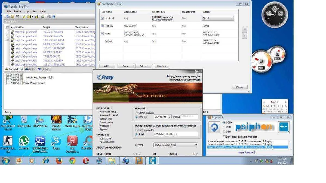Click Proxifier toolbar's printer icon
326x183 pixels.
click(49, 16)
